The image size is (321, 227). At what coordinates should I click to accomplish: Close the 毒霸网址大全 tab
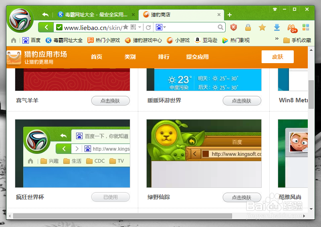click(x=133, y=15)
